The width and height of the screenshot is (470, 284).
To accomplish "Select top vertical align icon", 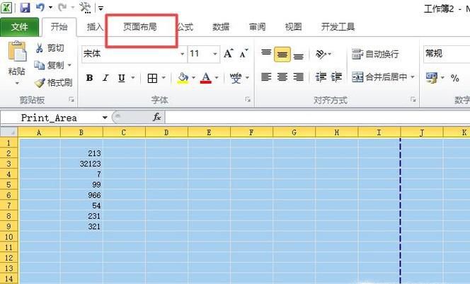I will (266, 53).
